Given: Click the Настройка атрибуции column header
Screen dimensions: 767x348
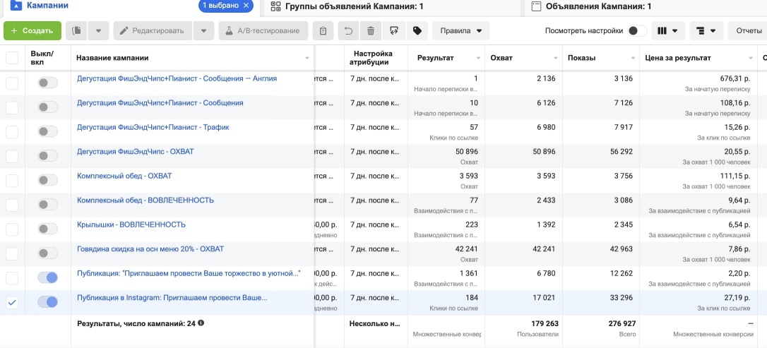Looking at the screenshot, I should [x=371, y=58].
